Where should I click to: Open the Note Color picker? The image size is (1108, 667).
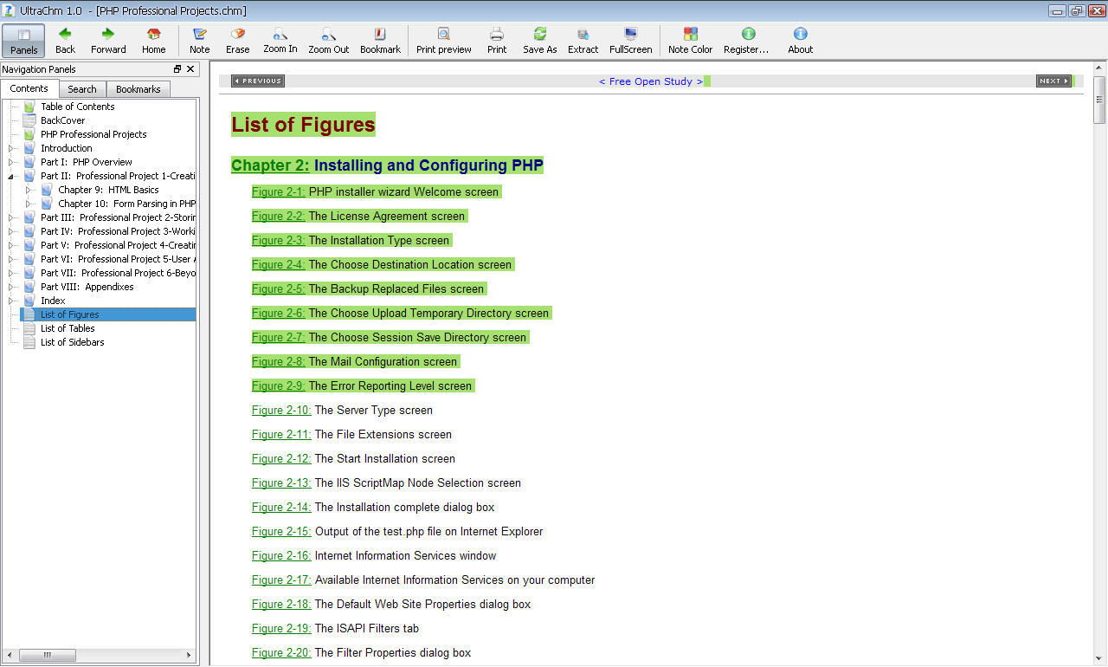(691, 41)
